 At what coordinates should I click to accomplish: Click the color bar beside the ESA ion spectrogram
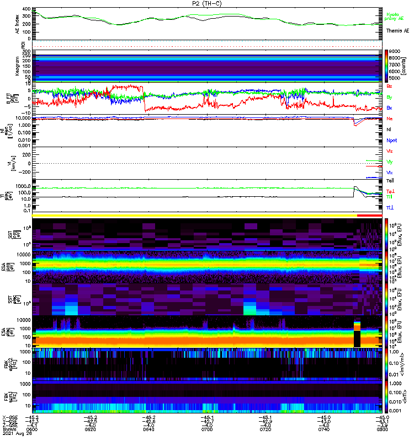tap(386, 267)
